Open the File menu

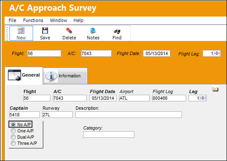point(12,20)
